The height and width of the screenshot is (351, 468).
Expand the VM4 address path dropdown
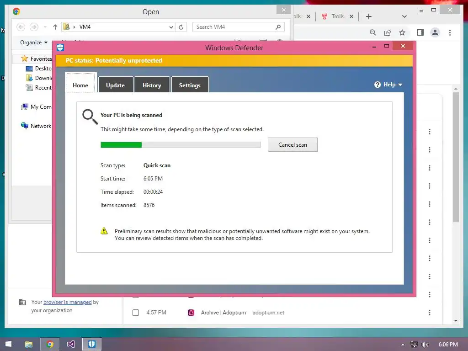coord(171,27)
